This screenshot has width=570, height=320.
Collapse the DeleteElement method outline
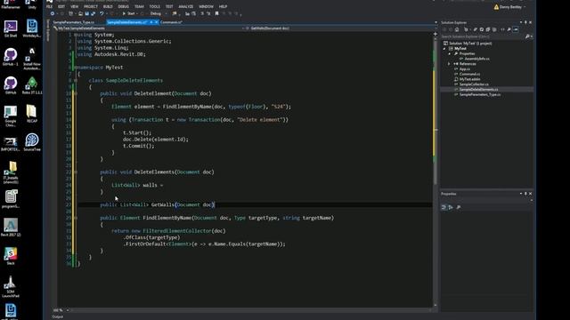pos(76,93)
